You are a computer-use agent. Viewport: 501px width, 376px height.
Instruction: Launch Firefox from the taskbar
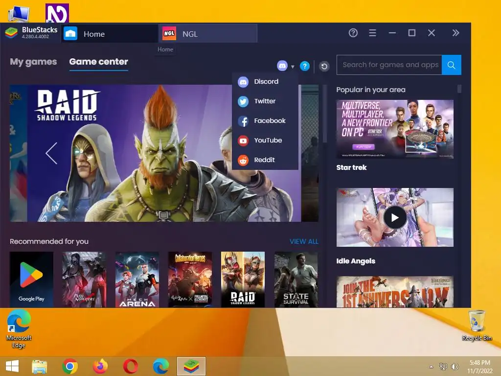coord(100,366)
